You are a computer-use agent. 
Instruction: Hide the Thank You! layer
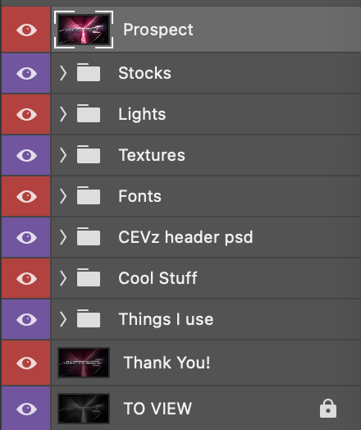click(26, 363)
